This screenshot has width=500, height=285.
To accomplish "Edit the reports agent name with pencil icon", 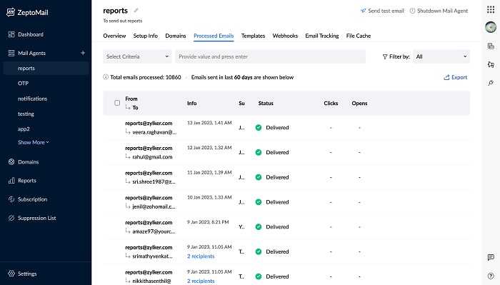I will (136, 11).
